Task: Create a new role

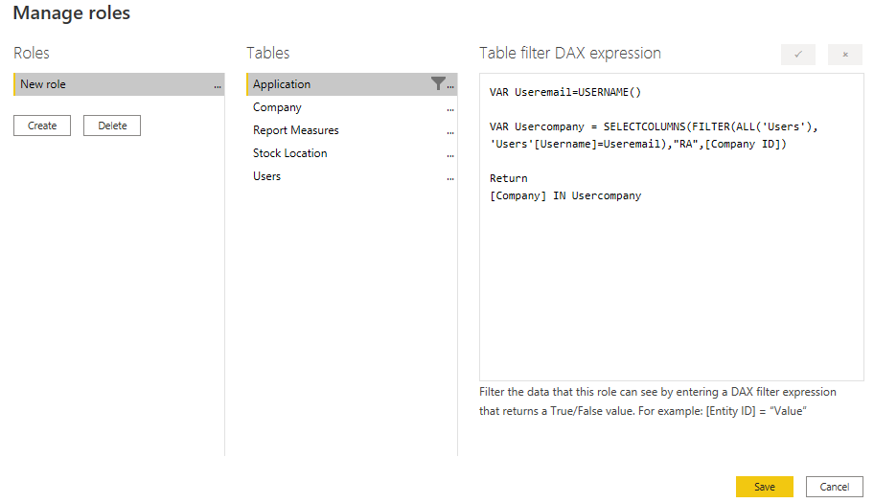Action: pyautogui.click(x=42, y=126)
